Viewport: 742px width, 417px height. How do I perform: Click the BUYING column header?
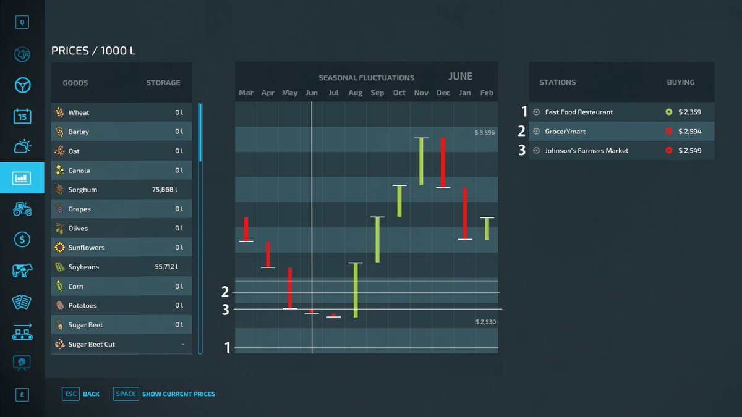click(681, 82)
